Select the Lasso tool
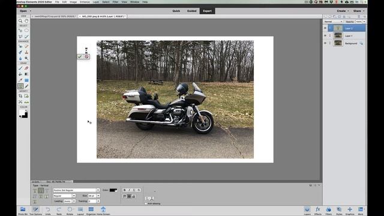Image resolution: width=384 pixels, height=216 pixels. point(20,37)
